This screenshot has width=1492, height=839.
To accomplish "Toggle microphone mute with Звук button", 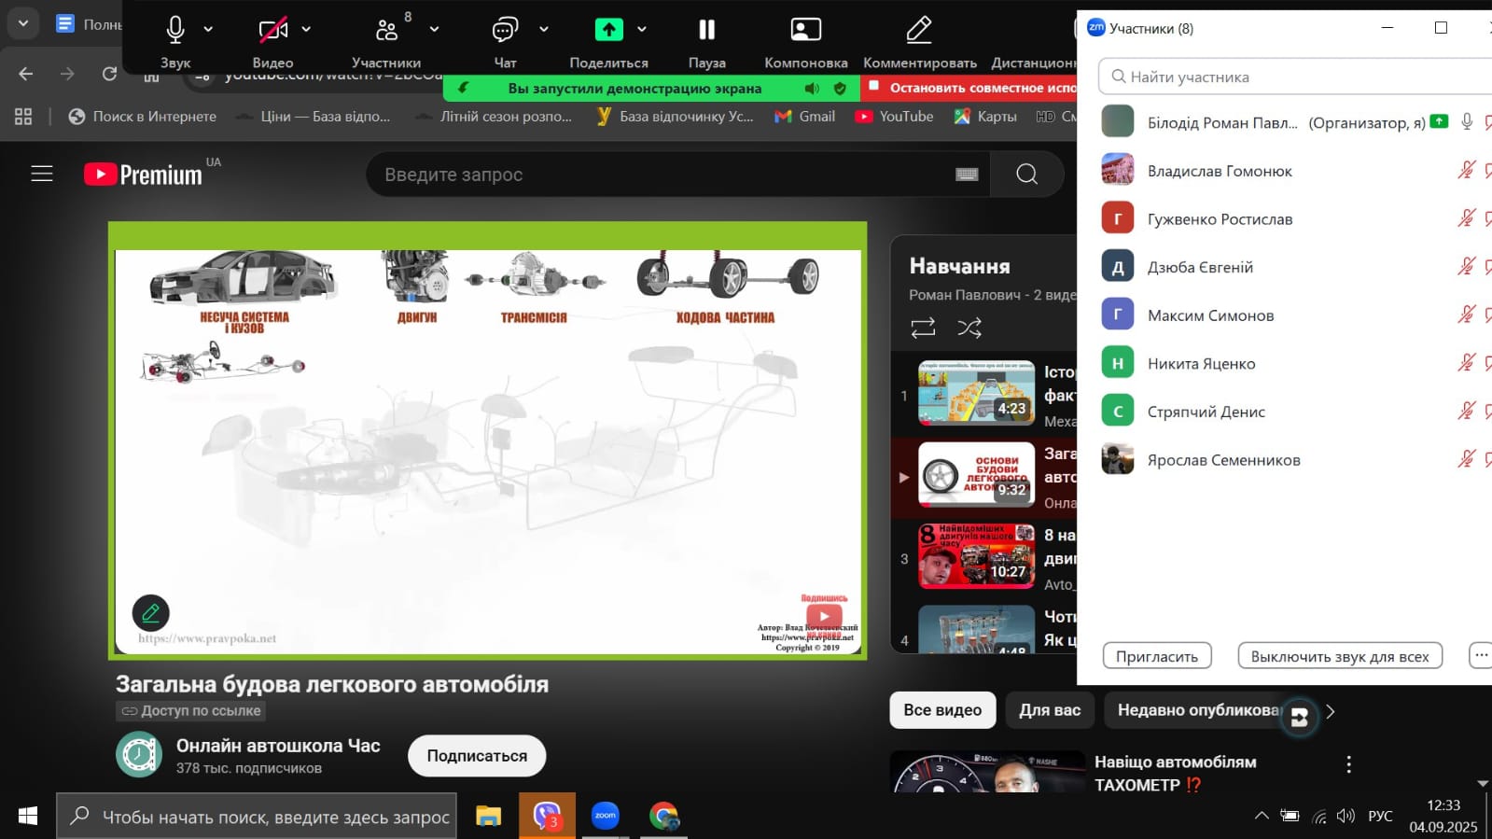I will (x=175, y=31).
